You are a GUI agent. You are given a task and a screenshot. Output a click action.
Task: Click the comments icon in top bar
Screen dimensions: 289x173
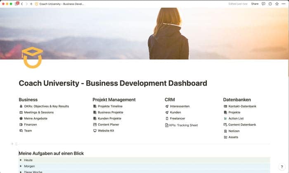(x=263, y=4)
